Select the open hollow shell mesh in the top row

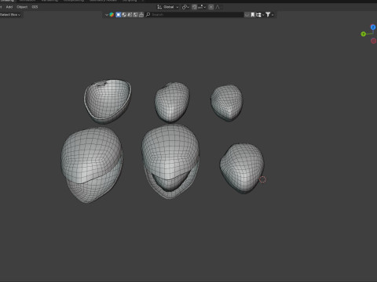(108, 101)
